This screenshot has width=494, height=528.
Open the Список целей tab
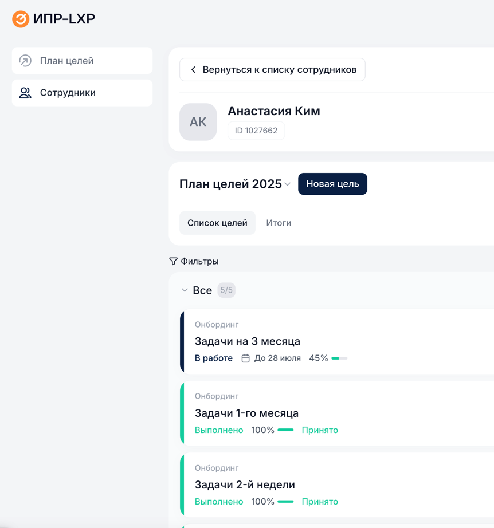point(217,223)
